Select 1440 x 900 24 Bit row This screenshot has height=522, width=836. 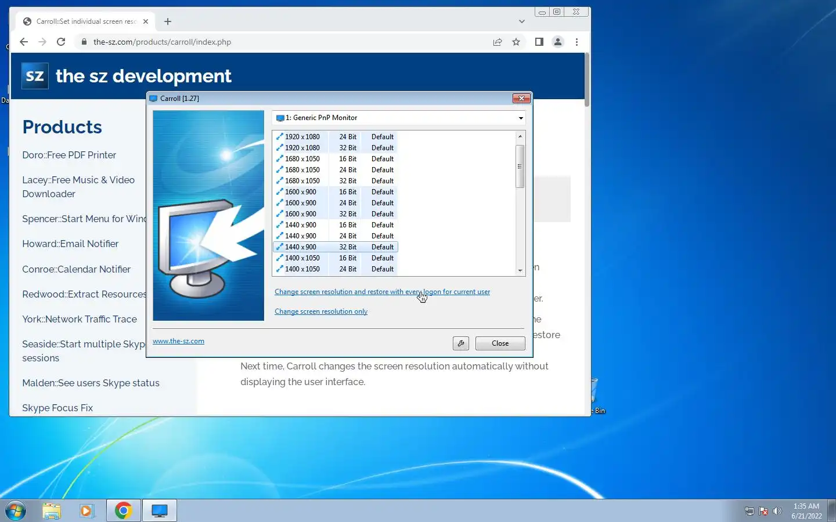tap(336, 236)
